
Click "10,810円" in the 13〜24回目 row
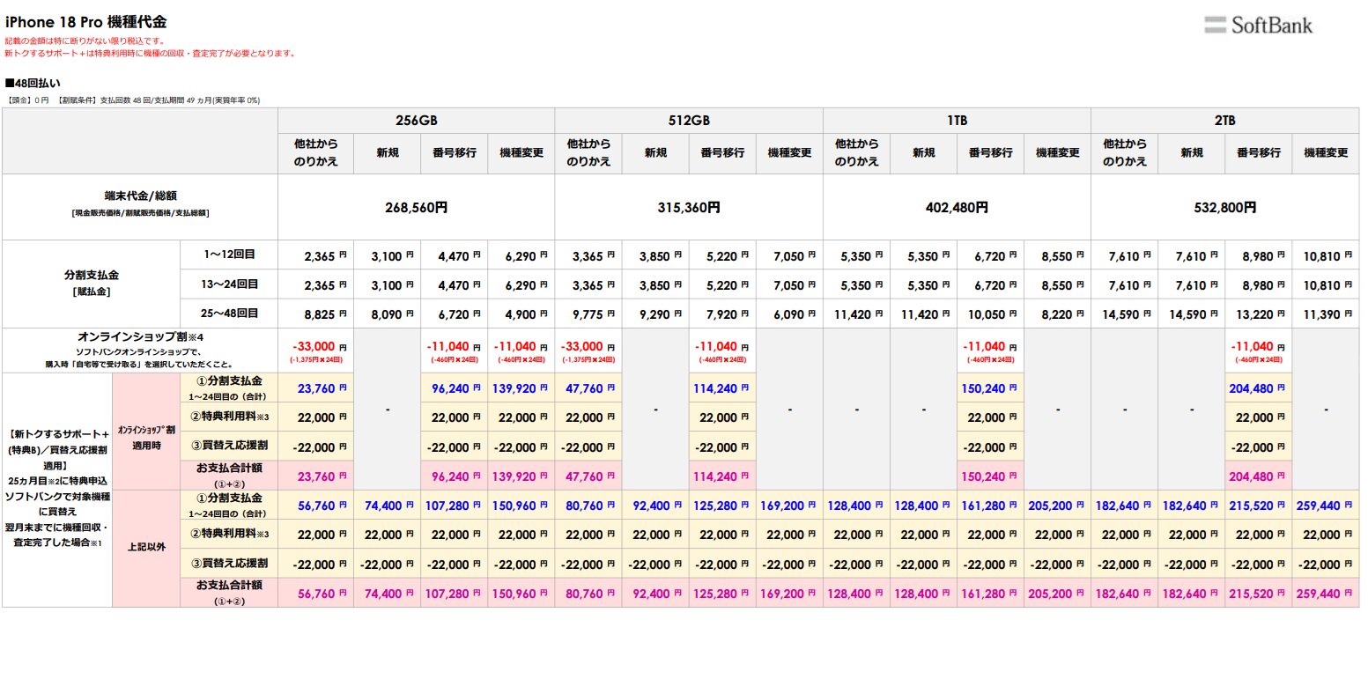[x=1328, y=285]
